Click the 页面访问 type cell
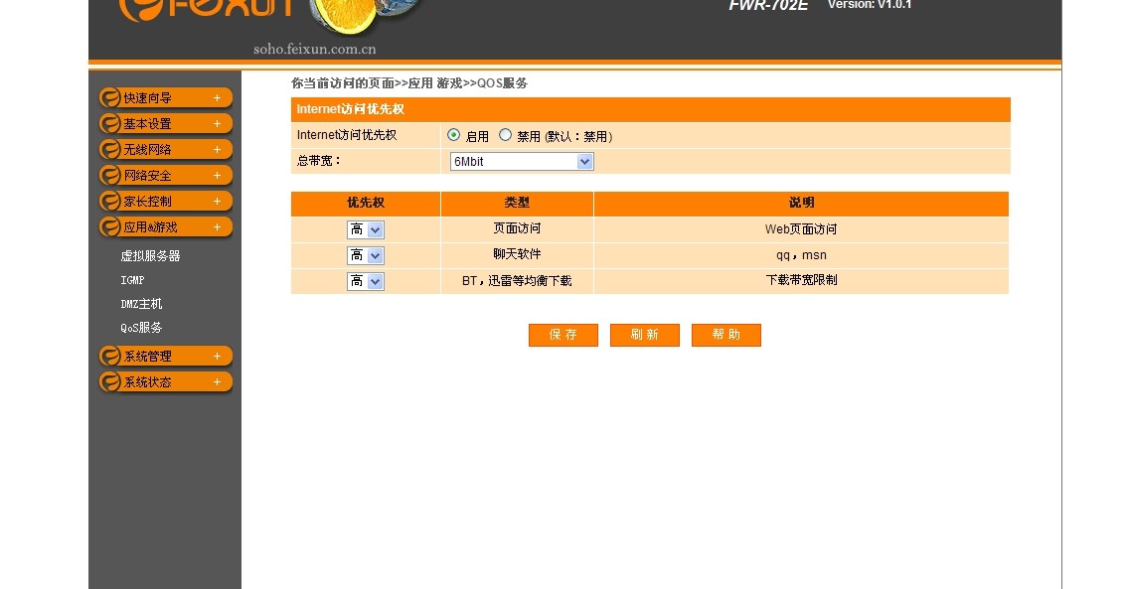 point(517,228)
